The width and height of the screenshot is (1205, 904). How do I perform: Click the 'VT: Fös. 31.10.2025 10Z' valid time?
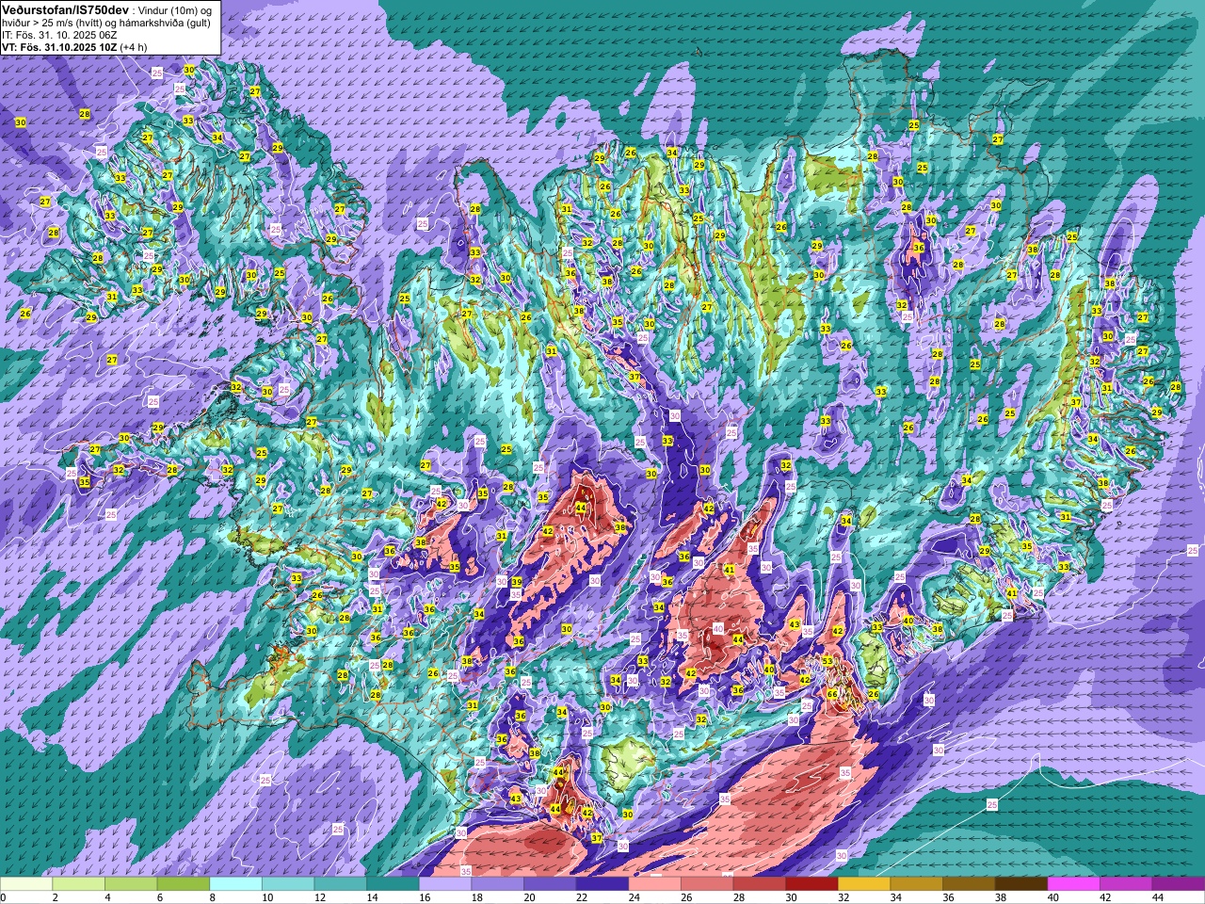[x=58, y=46]
